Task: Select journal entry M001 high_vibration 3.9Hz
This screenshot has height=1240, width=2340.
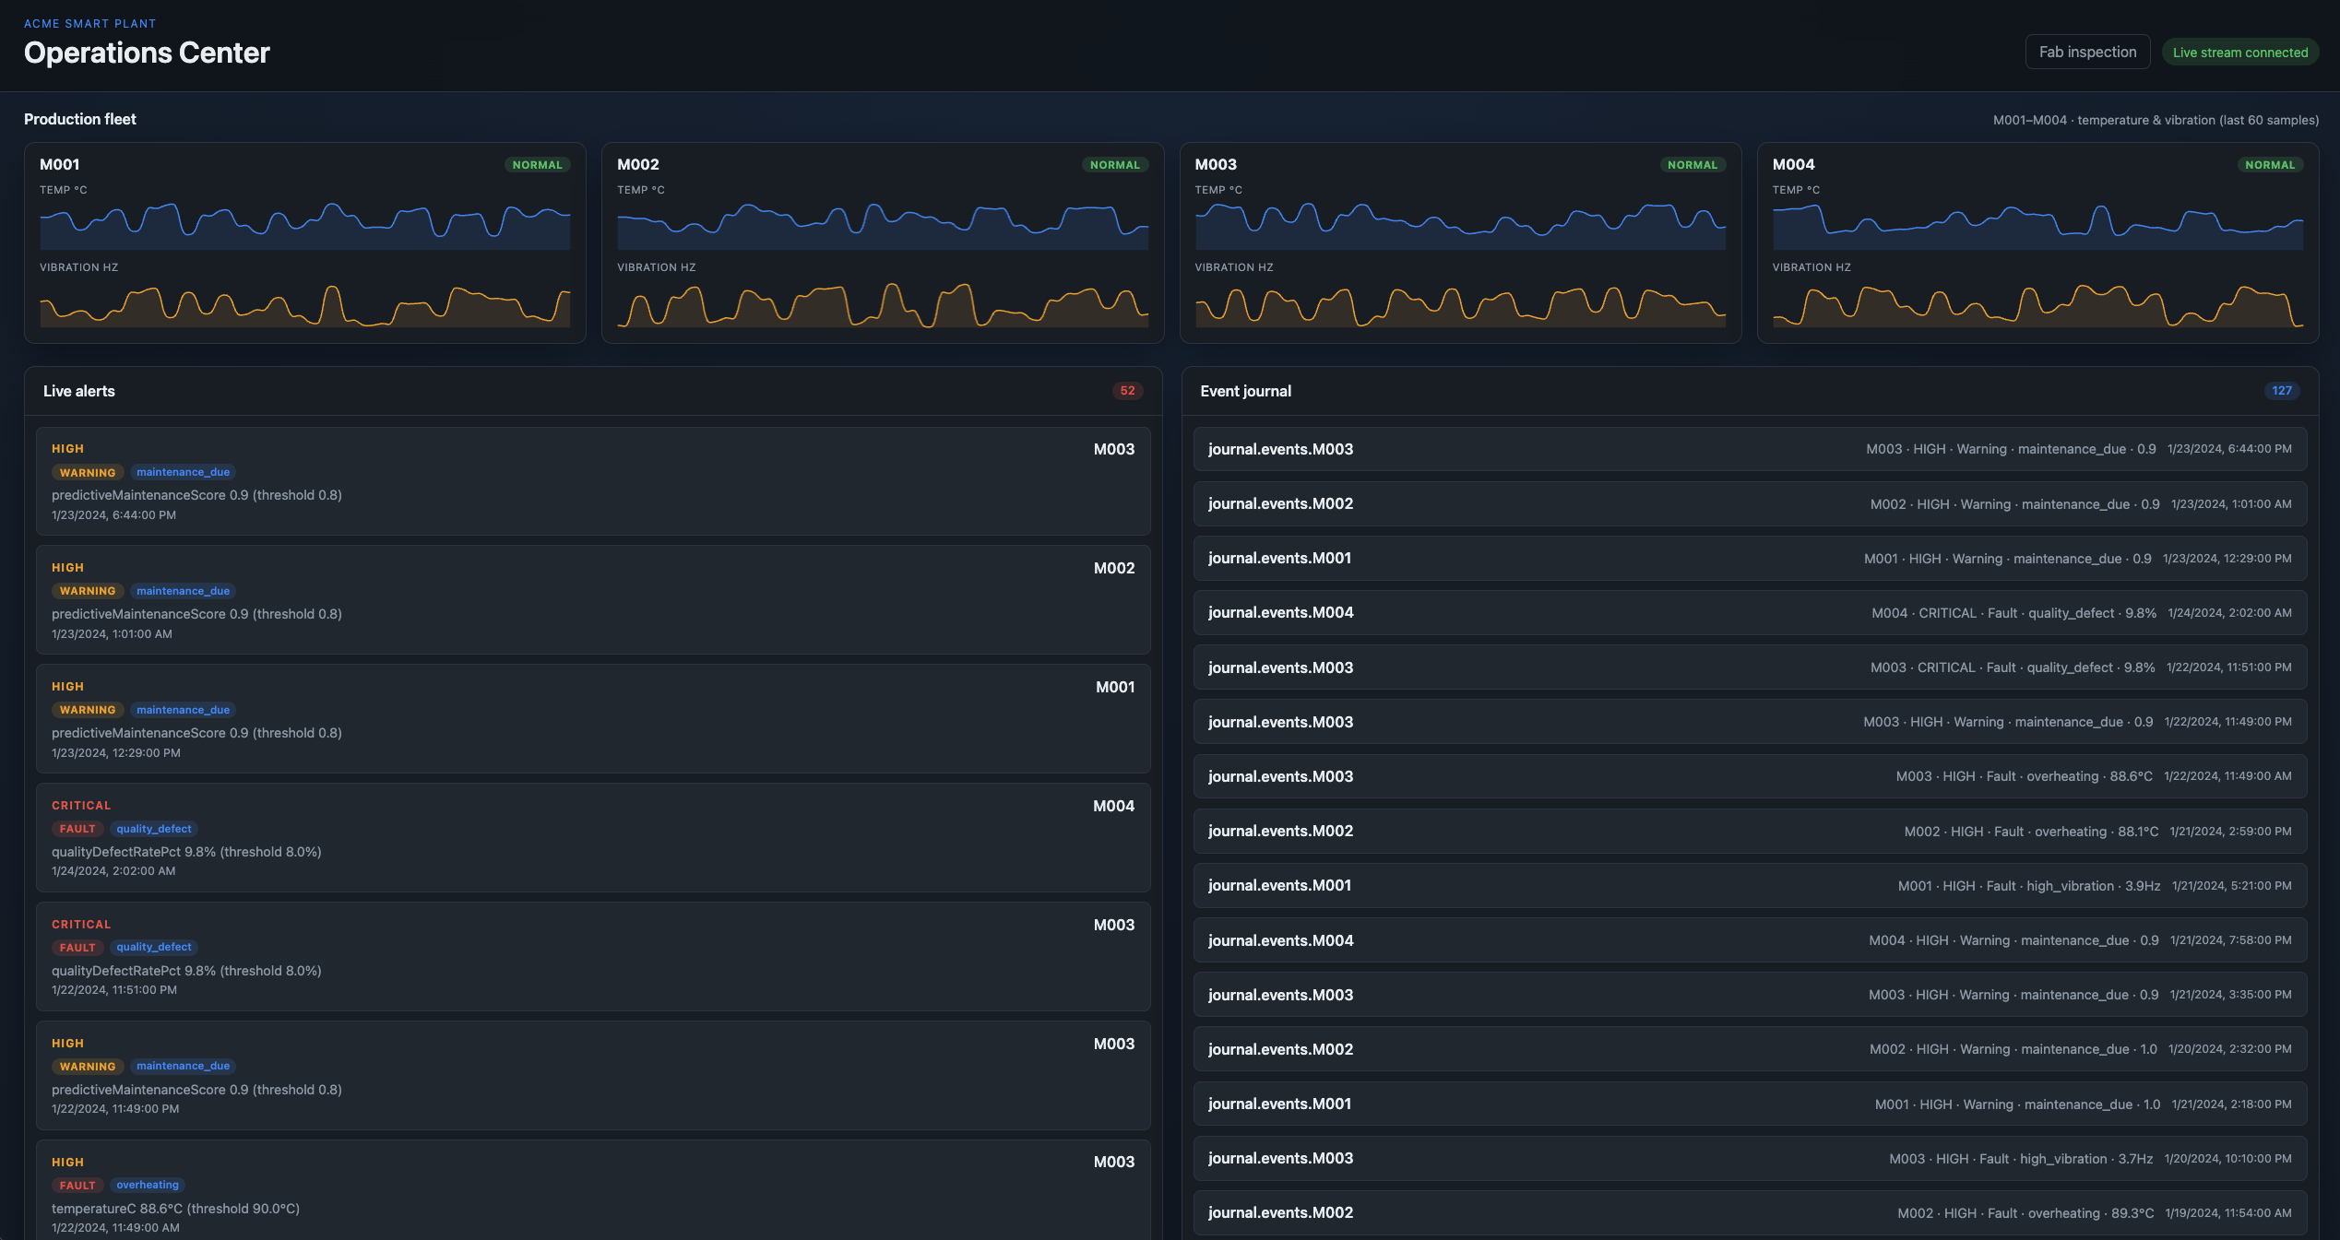Action: click(x=1750, y=886)
